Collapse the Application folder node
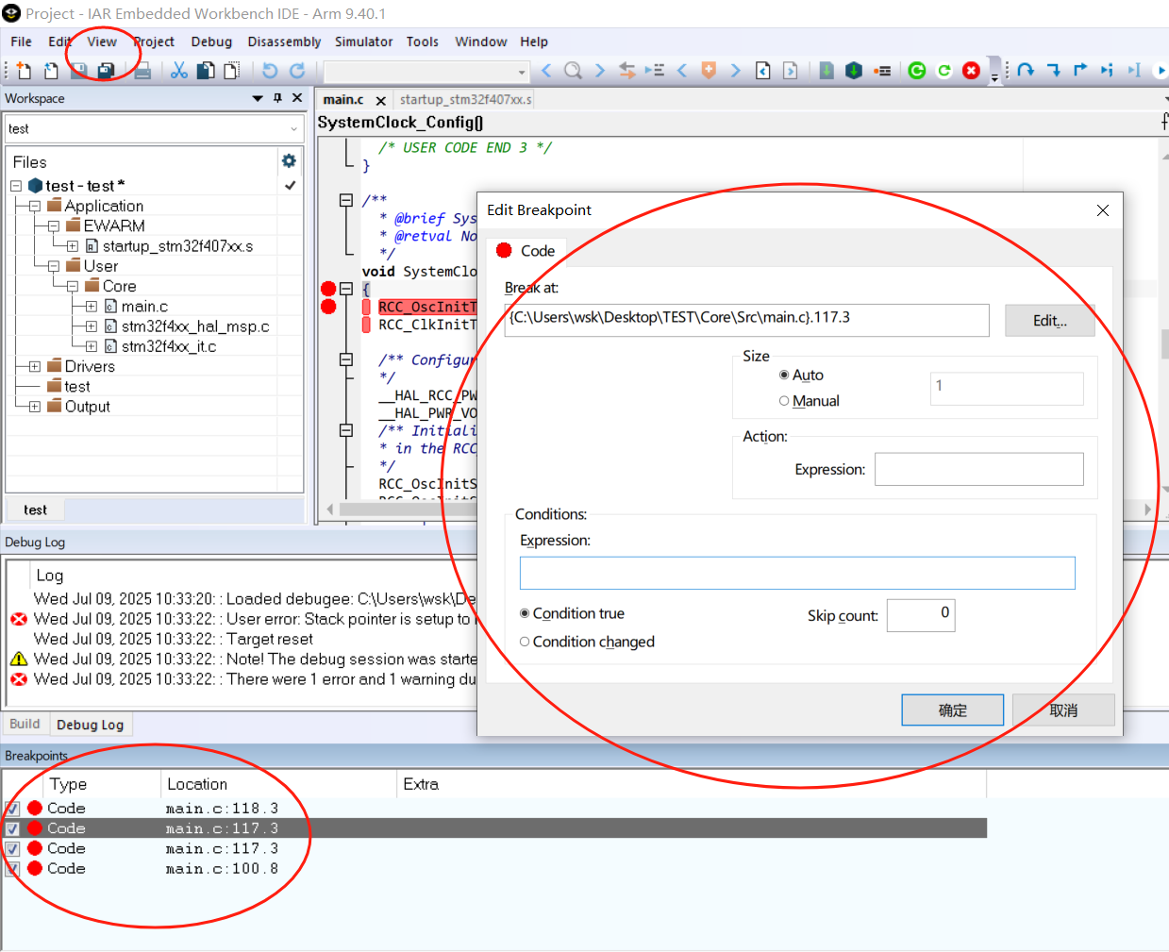Image resolution: width=1169 pixels, height=952 pixels. [x=35, y=206]
